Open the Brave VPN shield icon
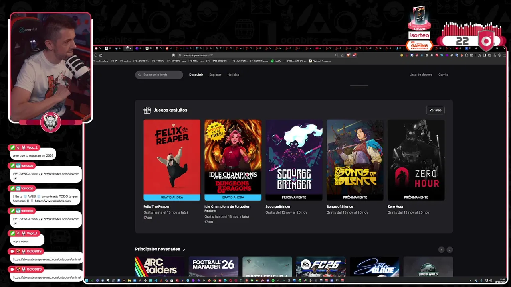The height and width of the screenshot is (287, 511). (x=500, y=55)
